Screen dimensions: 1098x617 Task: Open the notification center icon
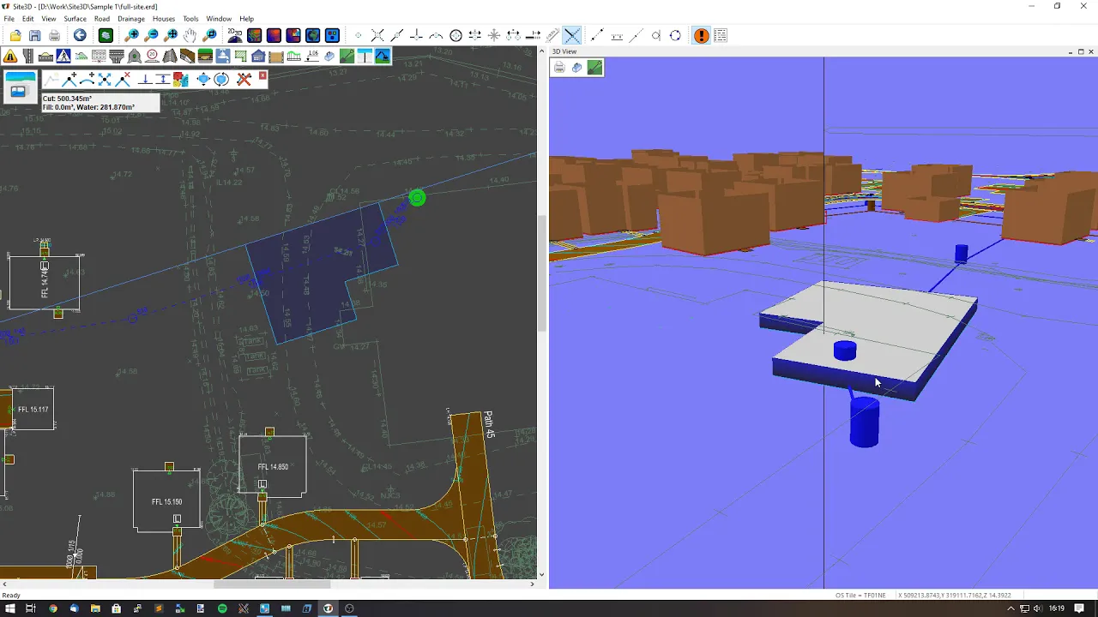pos(1080,608)
